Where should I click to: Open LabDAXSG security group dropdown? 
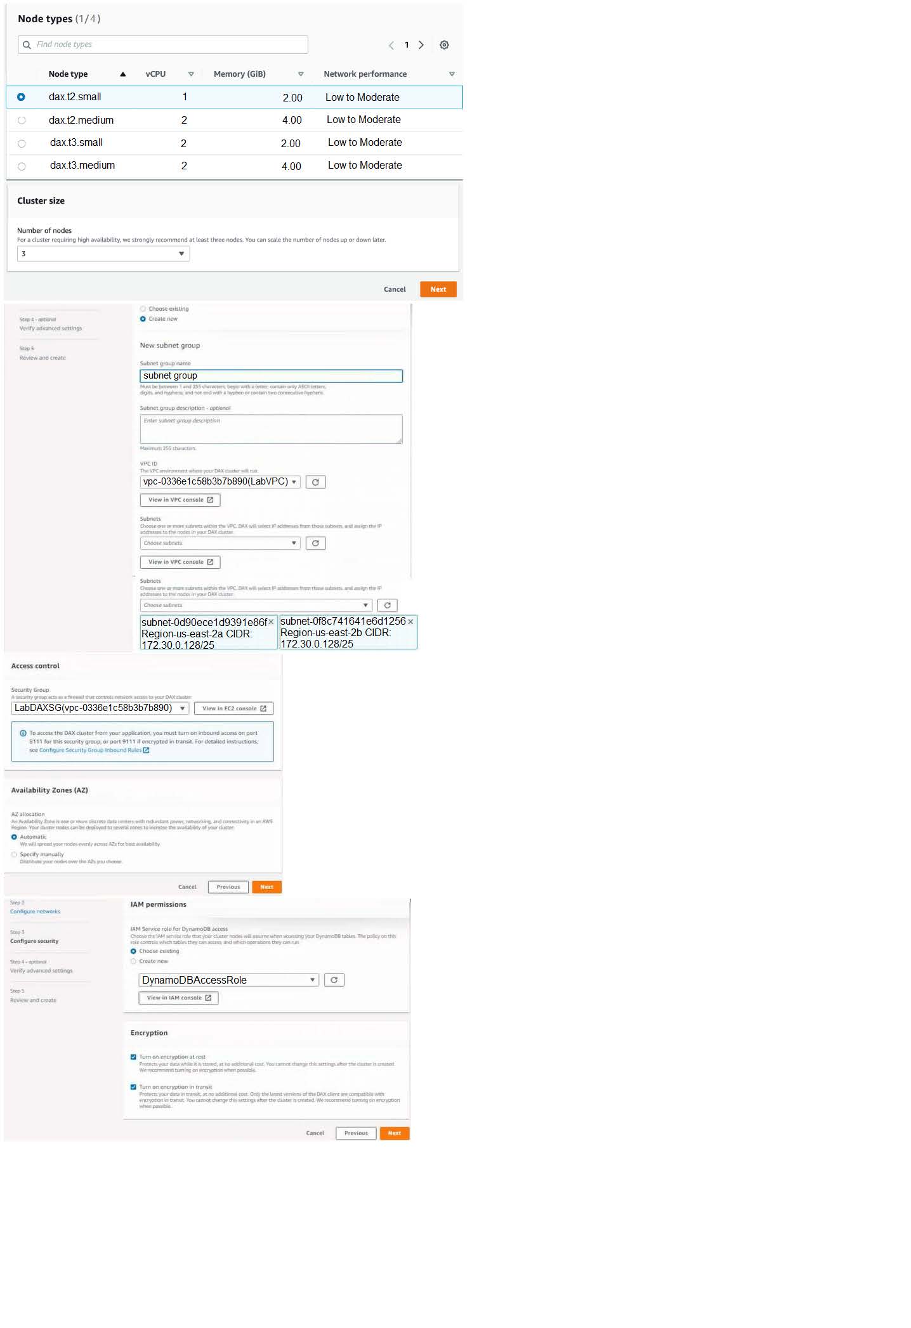click(100, 708)
